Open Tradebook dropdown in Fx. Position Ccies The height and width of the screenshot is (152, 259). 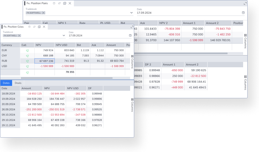(63, 36)
